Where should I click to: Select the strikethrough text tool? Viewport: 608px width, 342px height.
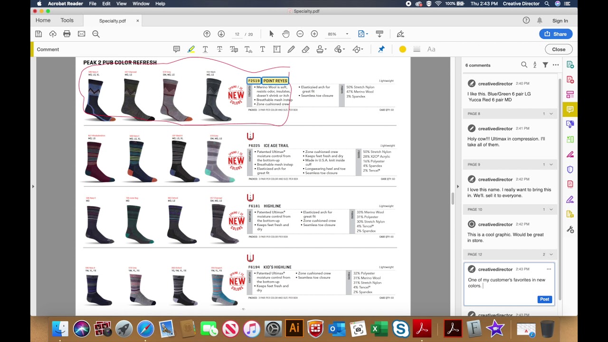(219, 49)
